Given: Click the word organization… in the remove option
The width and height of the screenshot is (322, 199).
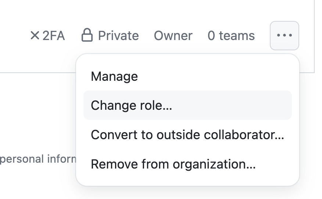Looking at the screenshot, I should click(x=214, y=164).
